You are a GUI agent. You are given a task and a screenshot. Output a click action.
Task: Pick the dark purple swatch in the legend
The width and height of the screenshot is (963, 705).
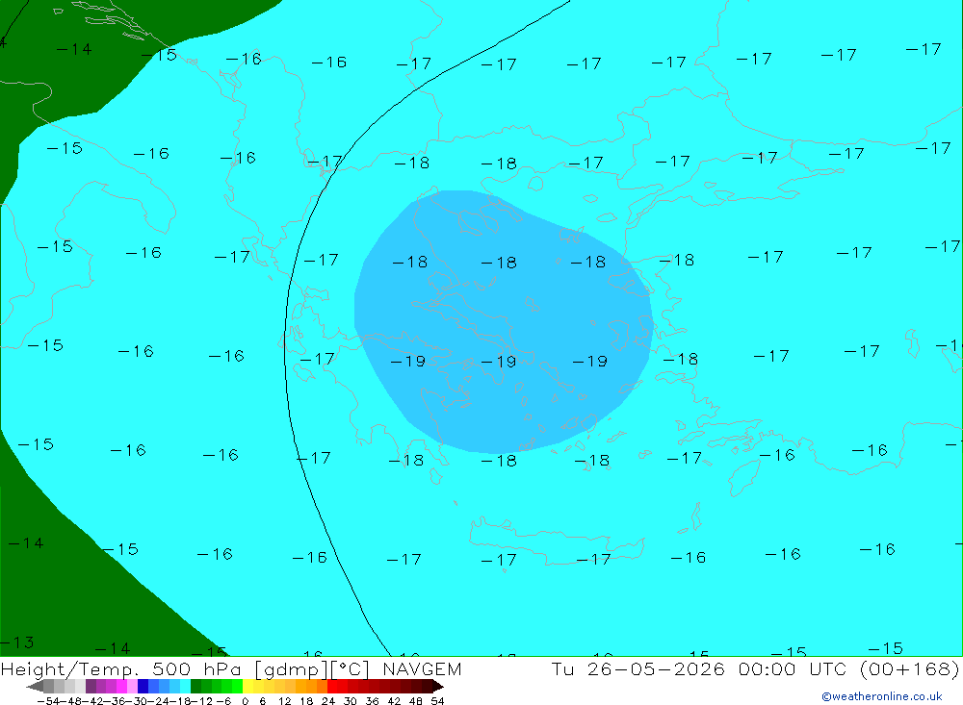tap(91, 686)
